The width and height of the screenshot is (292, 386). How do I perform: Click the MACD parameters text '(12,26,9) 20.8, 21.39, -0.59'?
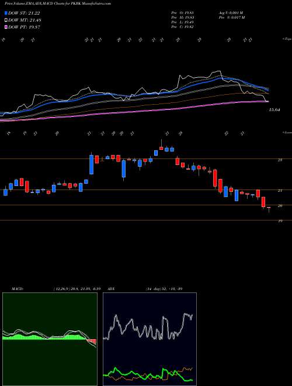tap(77, 289)
